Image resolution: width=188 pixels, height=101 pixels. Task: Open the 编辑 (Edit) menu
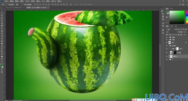pyautogui.click(x=12, y=1)
